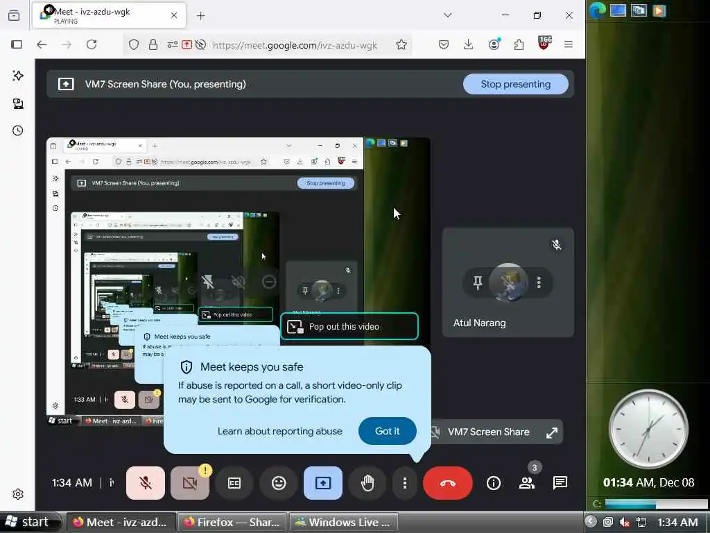Open history sidebar clock icon

tap(18, 130)
